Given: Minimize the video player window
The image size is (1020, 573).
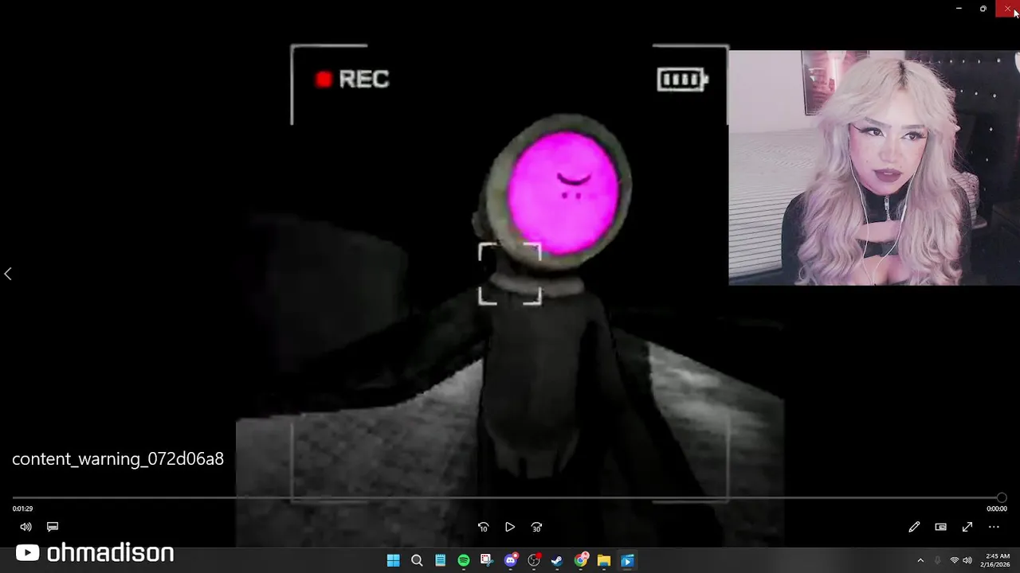Looking at the screenshot, I should click(x=959, y=9).
